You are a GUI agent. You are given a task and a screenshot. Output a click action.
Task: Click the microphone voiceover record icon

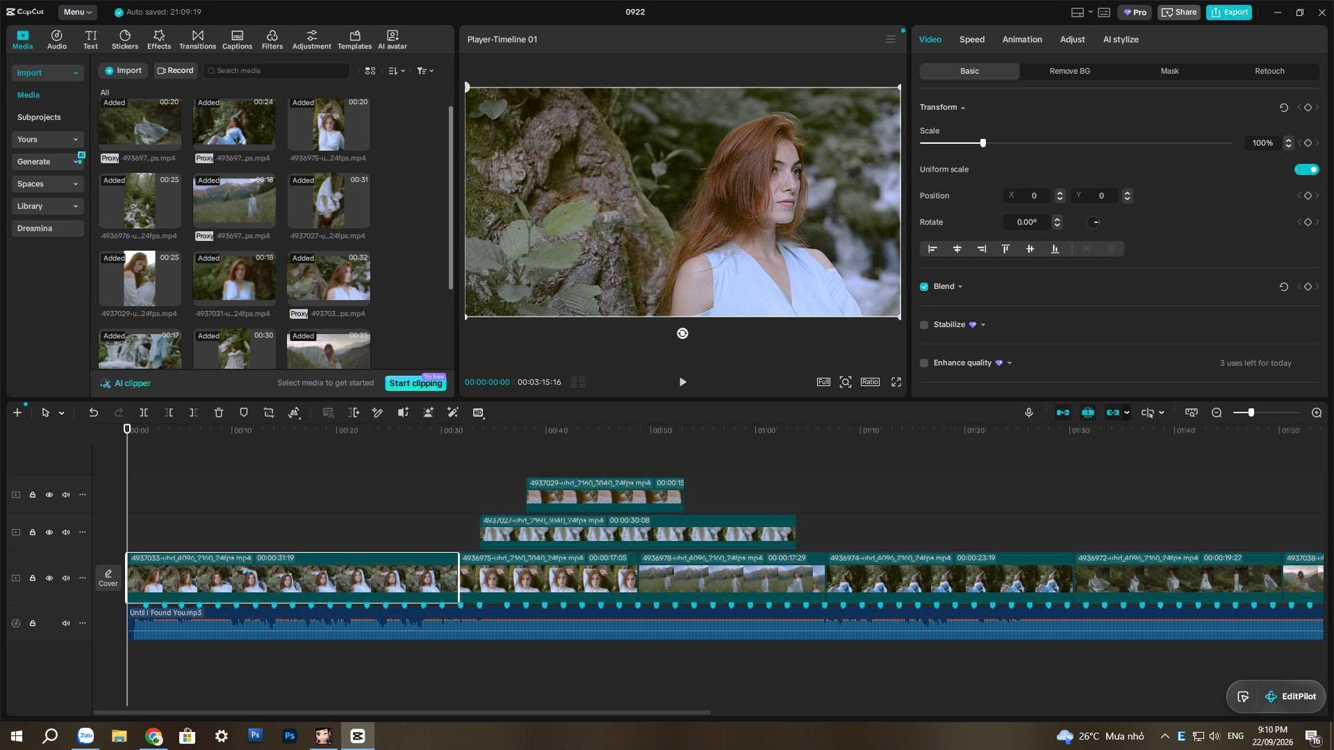1029,412
